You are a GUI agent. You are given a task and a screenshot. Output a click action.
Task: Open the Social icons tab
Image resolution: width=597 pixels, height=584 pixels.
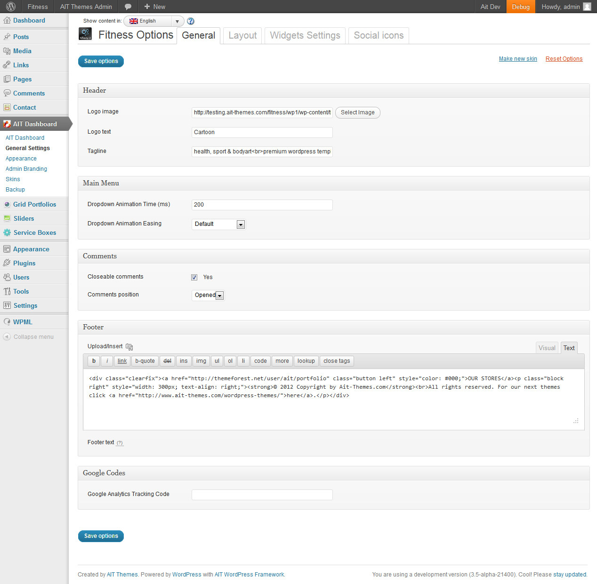pos(379,35)
